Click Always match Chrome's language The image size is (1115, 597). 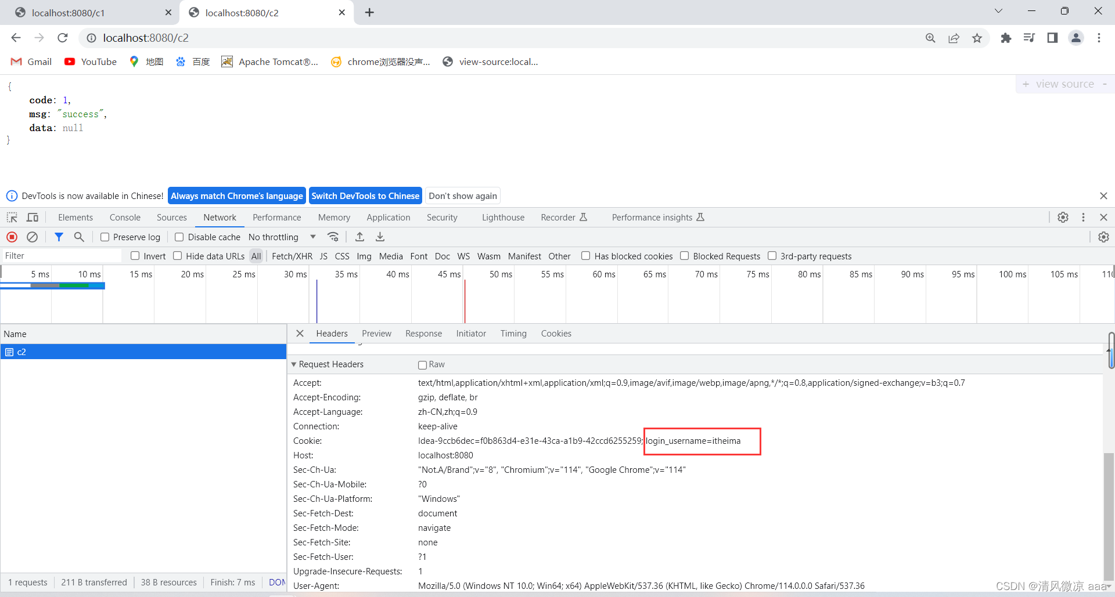coord(237,196)
